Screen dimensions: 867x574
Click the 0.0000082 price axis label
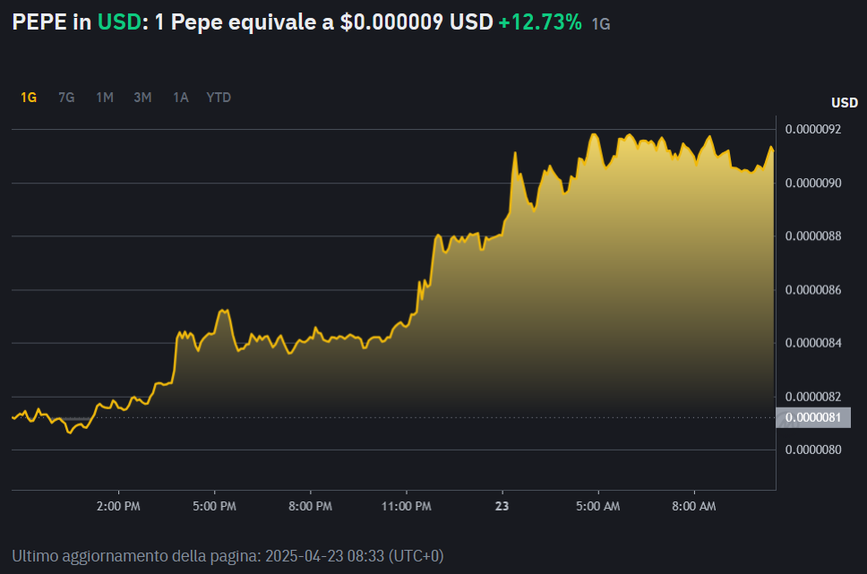click(x=813, y=397)
